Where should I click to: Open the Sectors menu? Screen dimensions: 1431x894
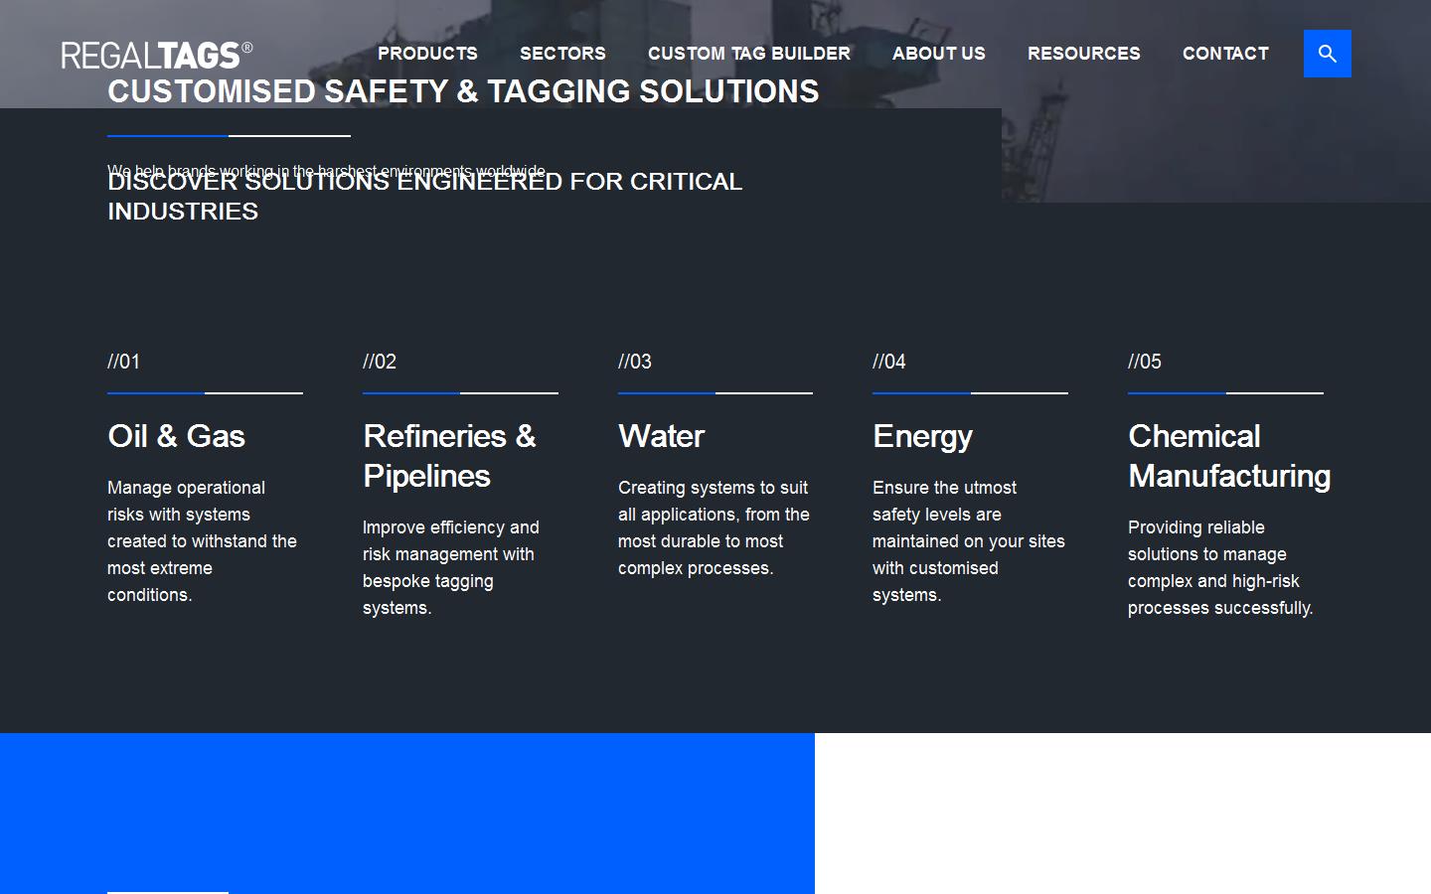coord(562,54)
